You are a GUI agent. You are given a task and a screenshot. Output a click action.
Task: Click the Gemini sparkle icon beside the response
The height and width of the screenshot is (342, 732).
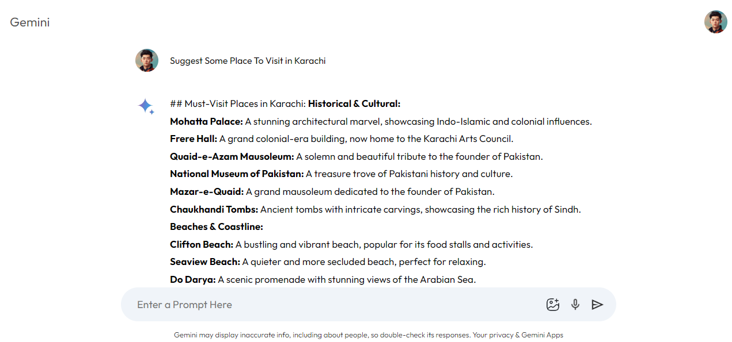click(x=146, y=106)
